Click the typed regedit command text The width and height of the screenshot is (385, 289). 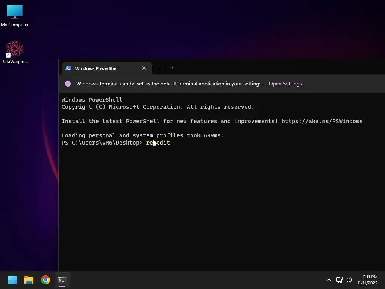158,143
